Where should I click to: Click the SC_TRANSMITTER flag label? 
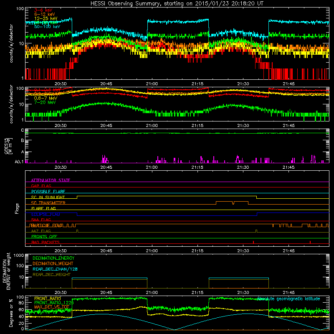pos(48,203)
